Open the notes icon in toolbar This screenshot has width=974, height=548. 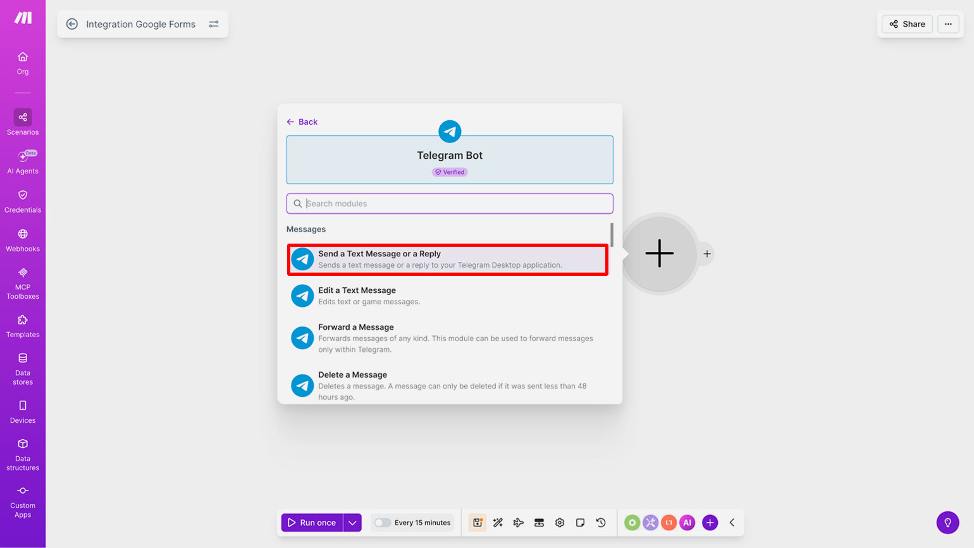(x=580, y=523)
